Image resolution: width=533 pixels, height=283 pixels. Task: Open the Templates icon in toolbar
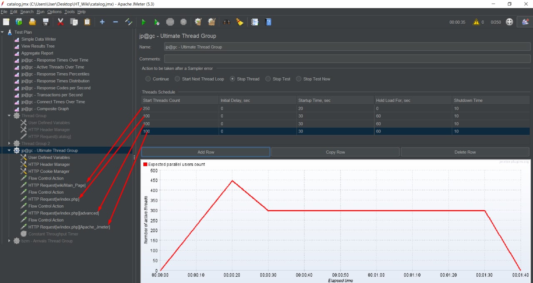coord(19,22)
